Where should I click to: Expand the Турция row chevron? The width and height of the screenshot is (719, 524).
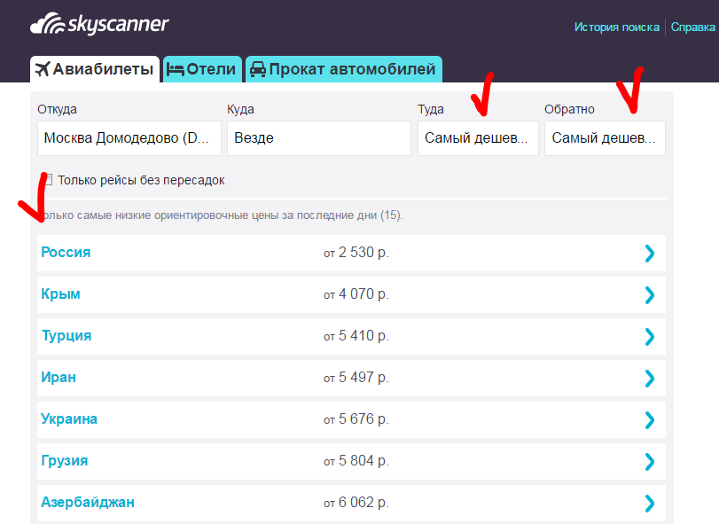tap(650, 337)
